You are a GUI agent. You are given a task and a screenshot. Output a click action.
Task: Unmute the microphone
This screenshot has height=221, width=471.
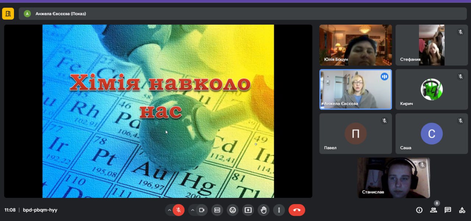(178, 210)
